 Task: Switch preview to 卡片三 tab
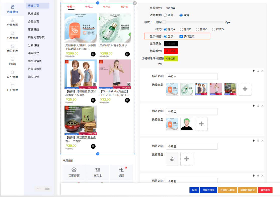point(107,7)
